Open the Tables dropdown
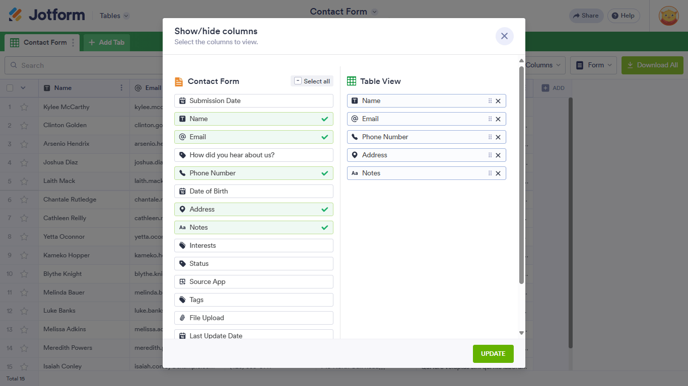Image resolution: width=688 pixels, height=386 pixels. pos(114,16)
